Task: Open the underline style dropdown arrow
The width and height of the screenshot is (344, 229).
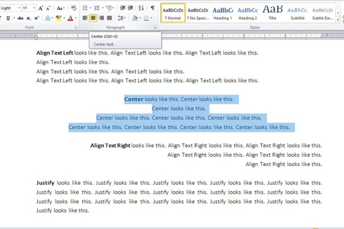Action: (14, 18)
